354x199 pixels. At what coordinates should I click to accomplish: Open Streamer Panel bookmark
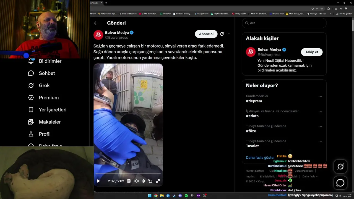click(276, 14)
